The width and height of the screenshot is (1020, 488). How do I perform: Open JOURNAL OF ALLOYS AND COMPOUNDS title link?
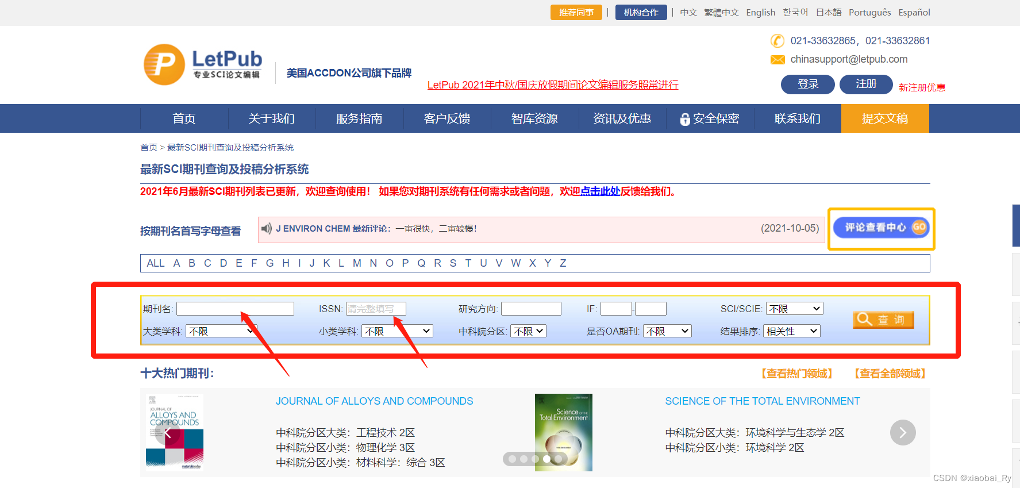pos(375,401)
